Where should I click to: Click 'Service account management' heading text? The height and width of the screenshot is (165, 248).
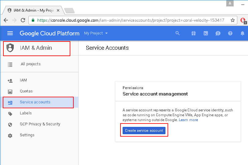point(155,94)
